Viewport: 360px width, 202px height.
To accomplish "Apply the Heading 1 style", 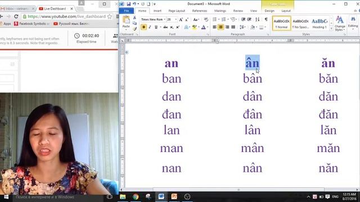I will 319,24.
